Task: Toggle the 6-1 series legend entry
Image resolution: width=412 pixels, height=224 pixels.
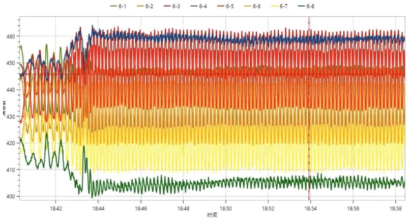Action: pos(118,6)
